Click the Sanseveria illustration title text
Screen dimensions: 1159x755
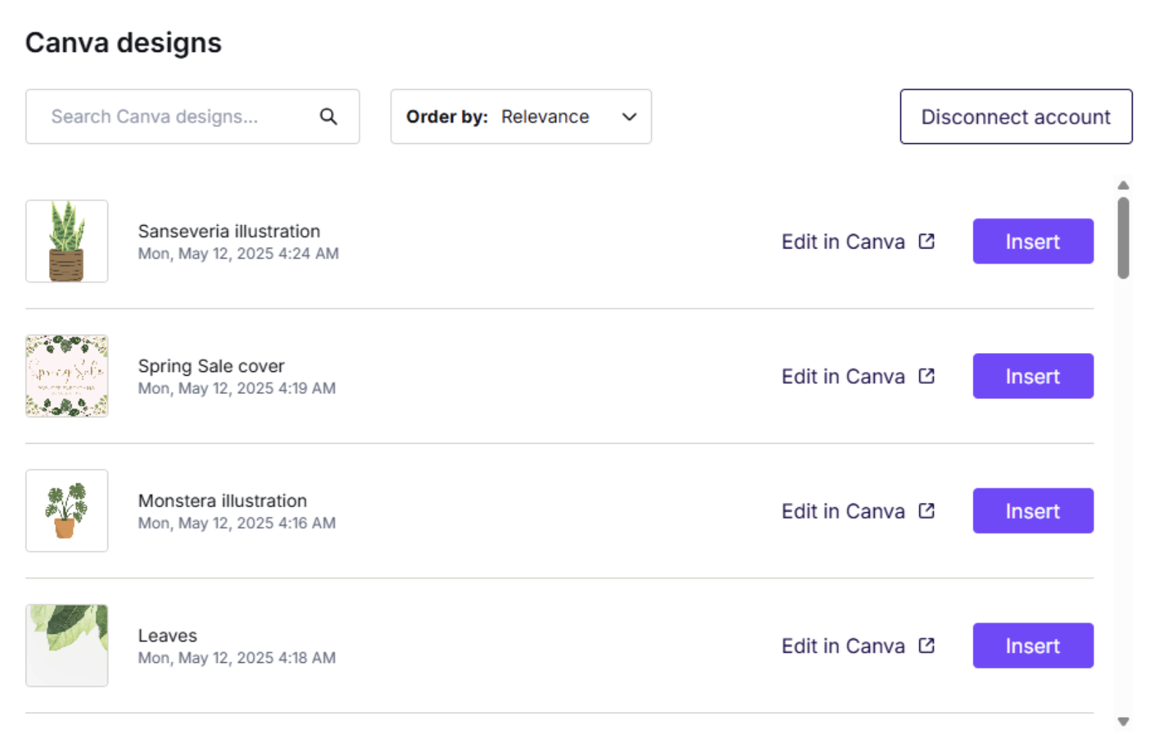[x=229, y=231]
